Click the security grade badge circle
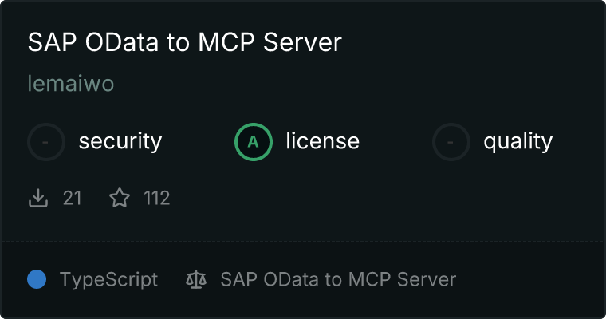This screenshot has height=319, width=606. pyautogui.click(x=46, y=142)
